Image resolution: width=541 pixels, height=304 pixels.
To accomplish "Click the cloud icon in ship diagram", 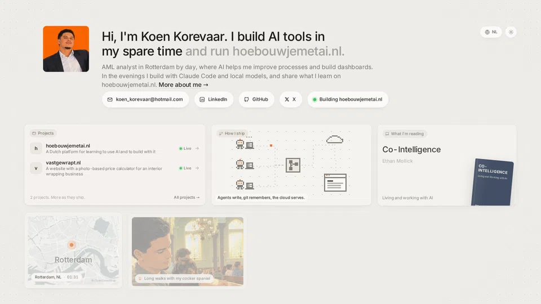I will 335,140.
